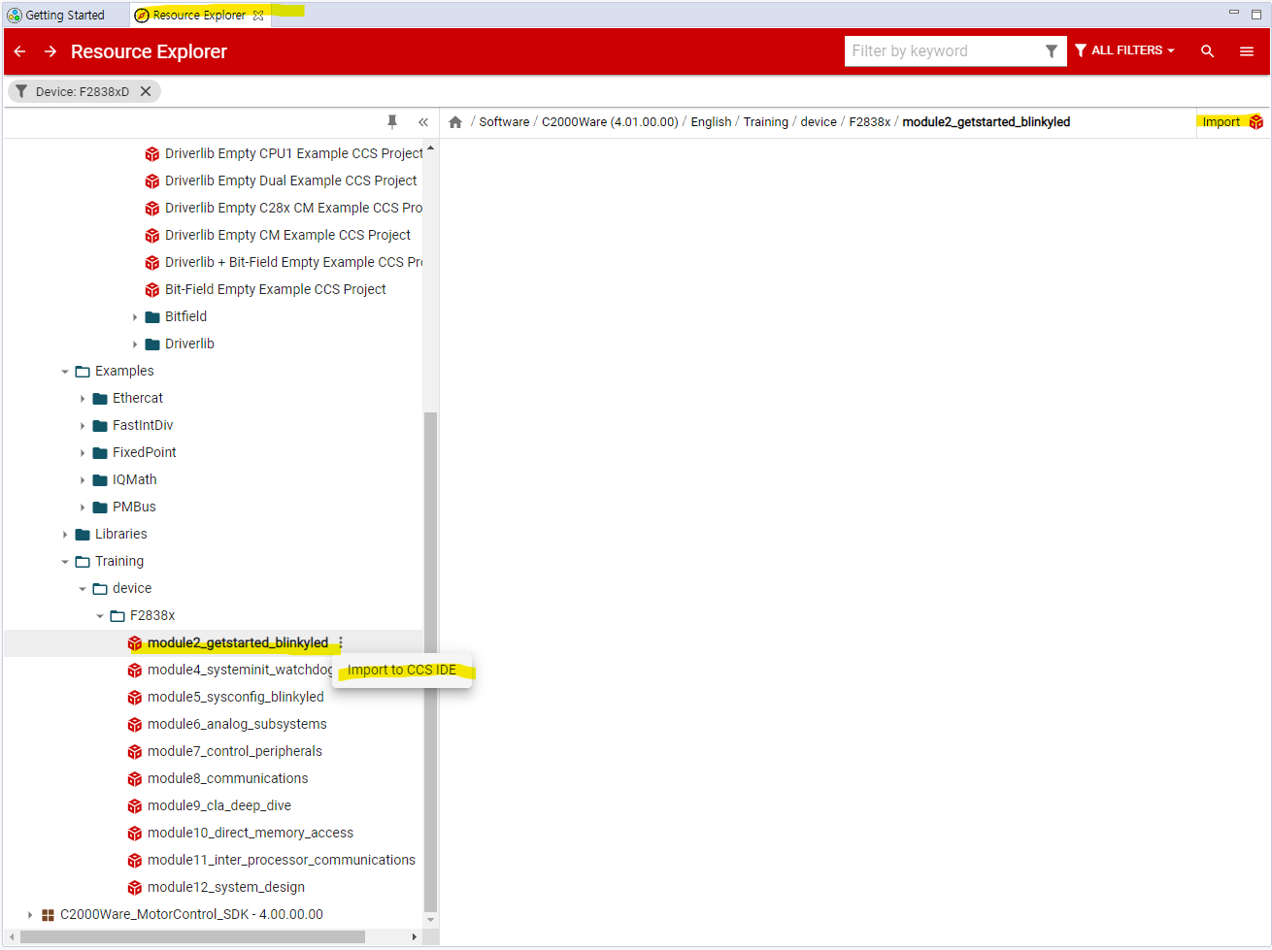Screen dimensions: 1272x950
Task: Minimize the Resource Explorer view pane
Action: click(x=1234, y=13)
